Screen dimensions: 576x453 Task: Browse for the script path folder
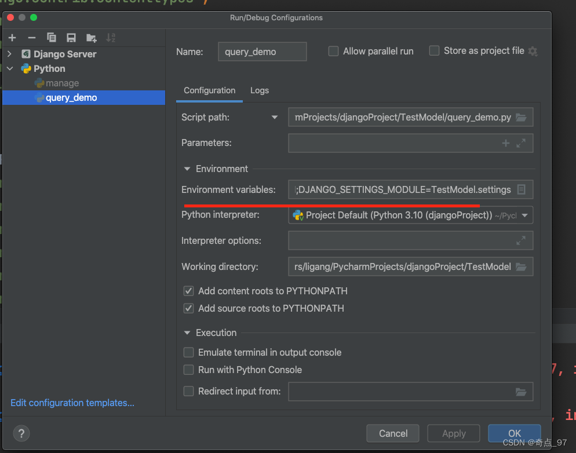coord(522,118)
